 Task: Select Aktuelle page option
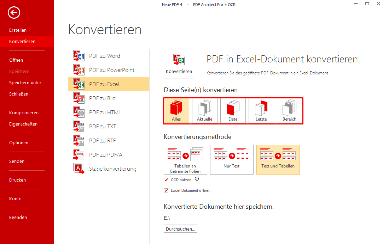pyautogui.click(x=205, y=111)
